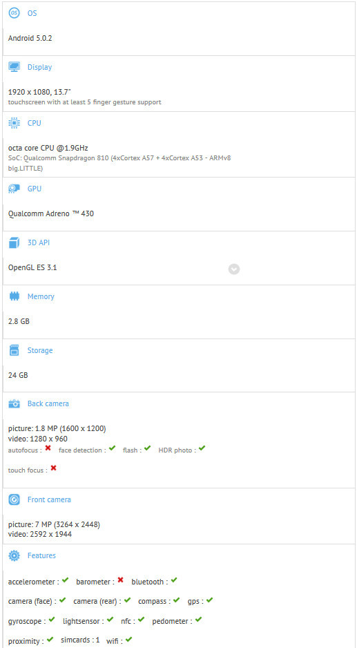Click the Back camera icon
The height and width of the screenshot is (648, 357).
point(14,403)
